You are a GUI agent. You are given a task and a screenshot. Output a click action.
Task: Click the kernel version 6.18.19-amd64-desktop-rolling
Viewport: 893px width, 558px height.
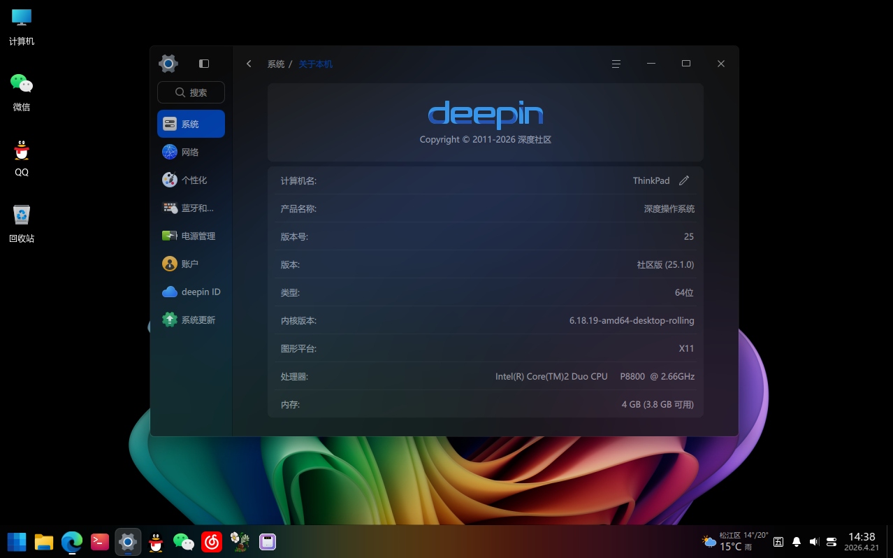point(632,320)
